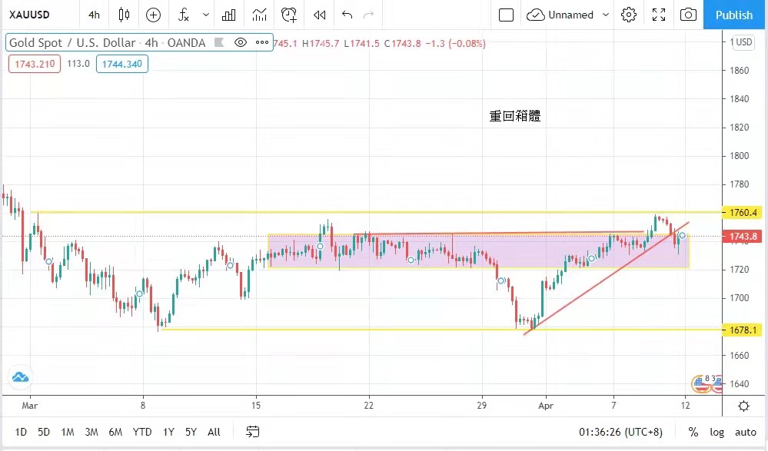Viewport: 768px width, 451px height.
Task: Select the YTD date range
Action: (142, 432)
